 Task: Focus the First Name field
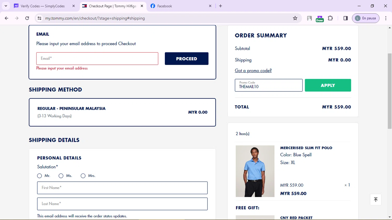pyautogui.click(x=122, y=188)
